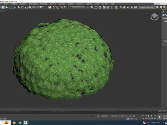The image size is (167, 125).
Task: Activate the Select and Manipulate tool
Action: [x=46, y=7]
